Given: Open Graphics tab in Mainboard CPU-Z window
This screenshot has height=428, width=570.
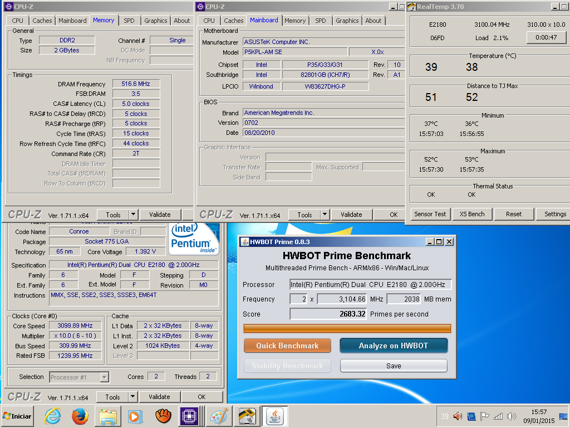Looking at the screenshot, I should pos(347,21).
